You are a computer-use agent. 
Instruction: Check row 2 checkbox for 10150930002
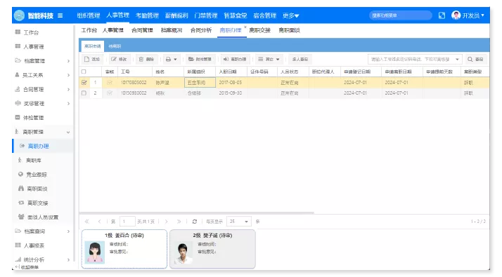point(84,93)
